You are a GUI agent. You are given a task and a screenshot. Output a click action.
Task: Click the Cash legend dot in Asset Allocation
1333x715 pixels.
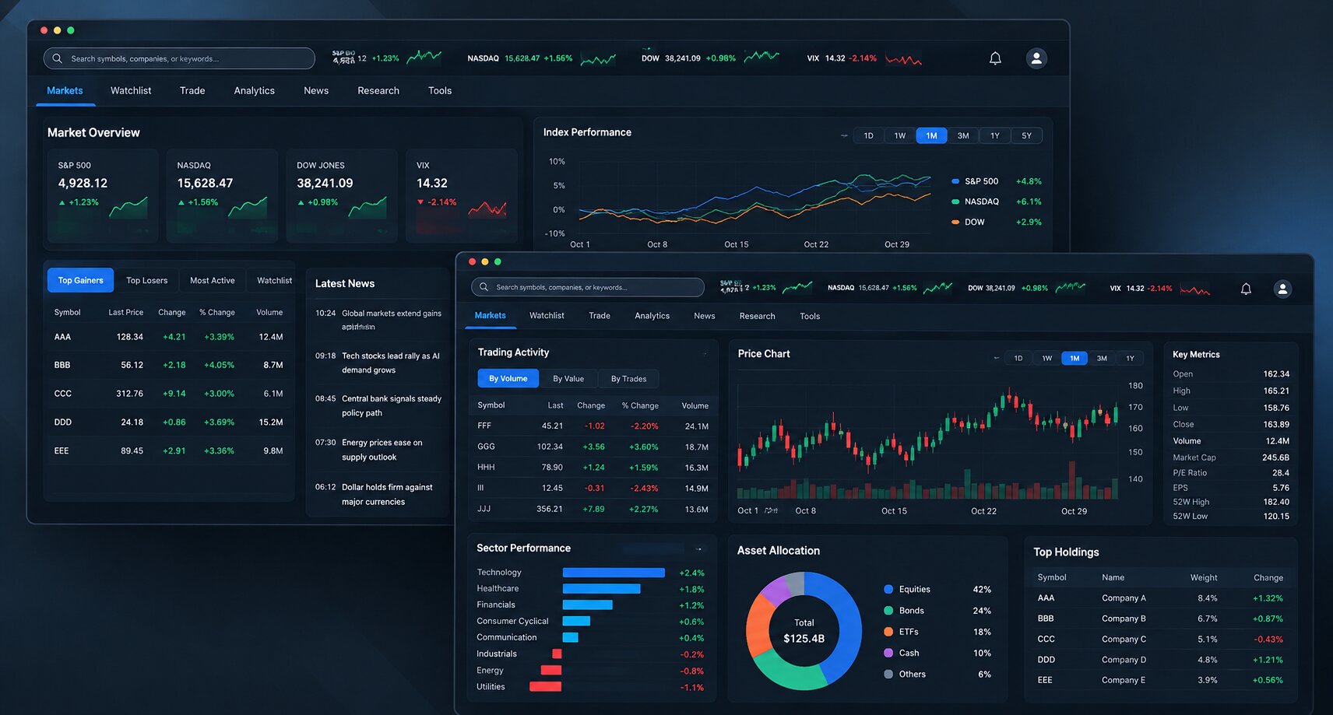pos(888,653)
